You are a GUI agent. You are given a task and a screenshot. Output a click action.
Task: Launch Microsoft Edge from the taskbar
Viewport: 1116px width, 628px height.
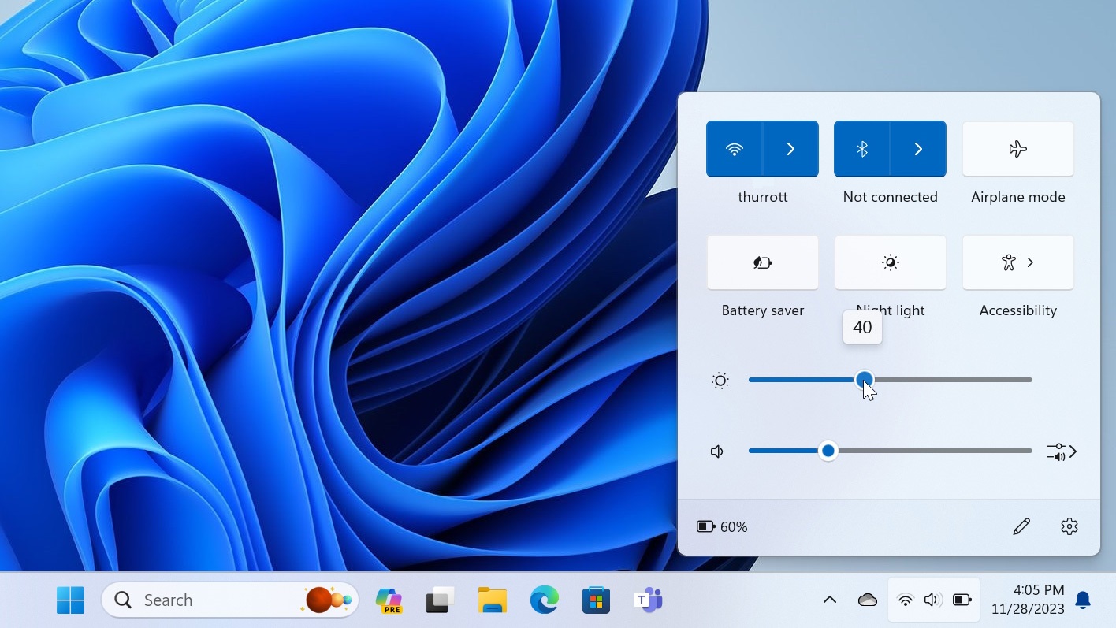[544, 600]
